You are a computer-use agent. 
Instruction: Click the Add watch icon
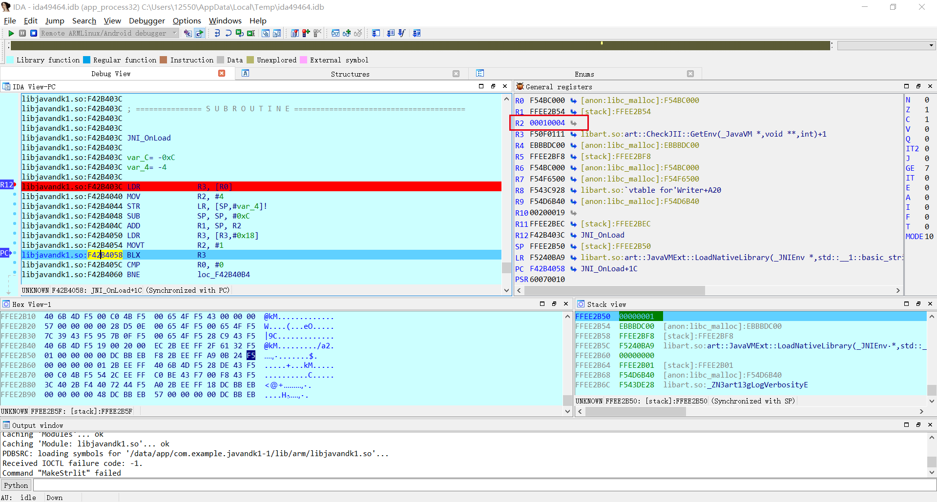click(x=347, y=33)
